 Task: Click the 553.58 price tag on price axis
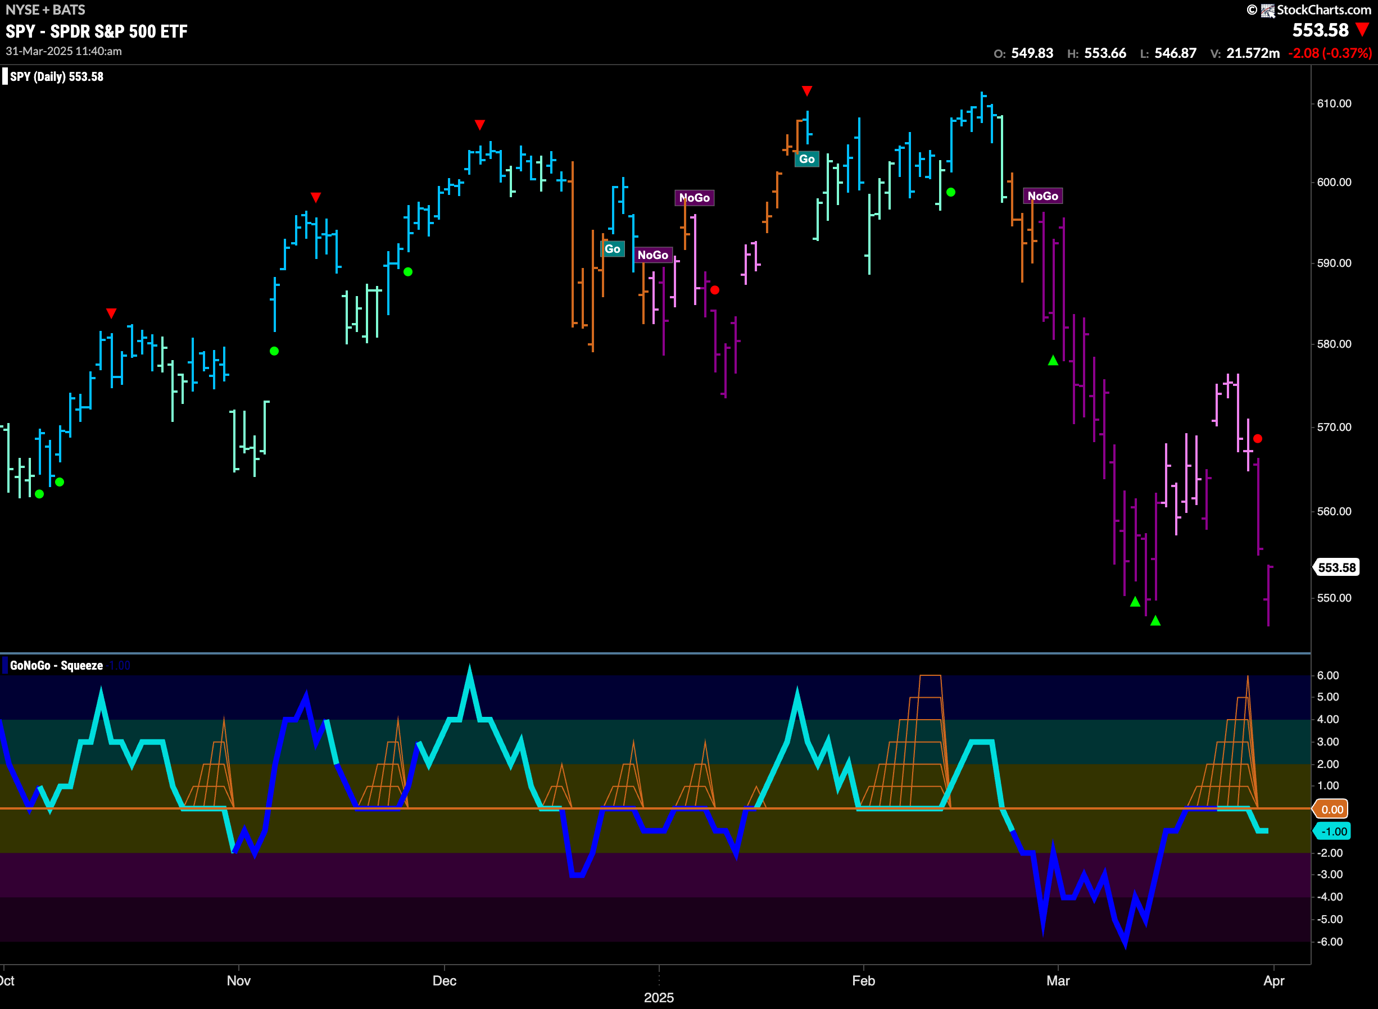1336,567
